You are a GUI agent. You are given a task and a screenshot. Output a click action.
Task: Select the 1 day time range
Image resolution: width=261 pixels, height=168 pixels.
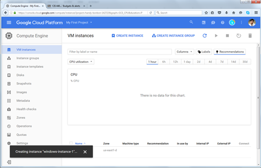point(187,62)
